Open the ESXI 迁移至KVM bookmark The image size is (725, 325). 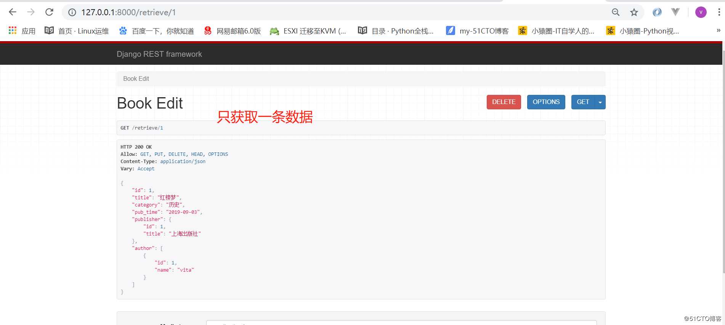308,31
